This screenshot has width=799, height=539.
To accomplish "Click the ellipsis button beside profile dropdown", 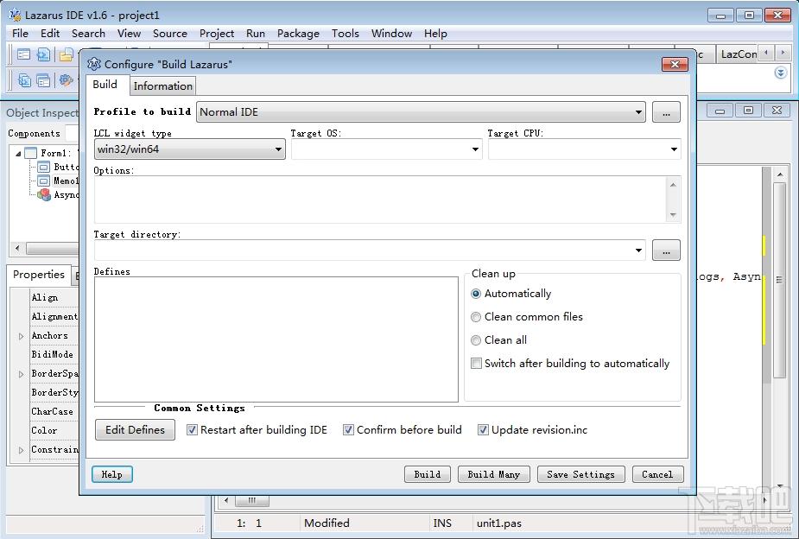I will (x=666, y=112).
